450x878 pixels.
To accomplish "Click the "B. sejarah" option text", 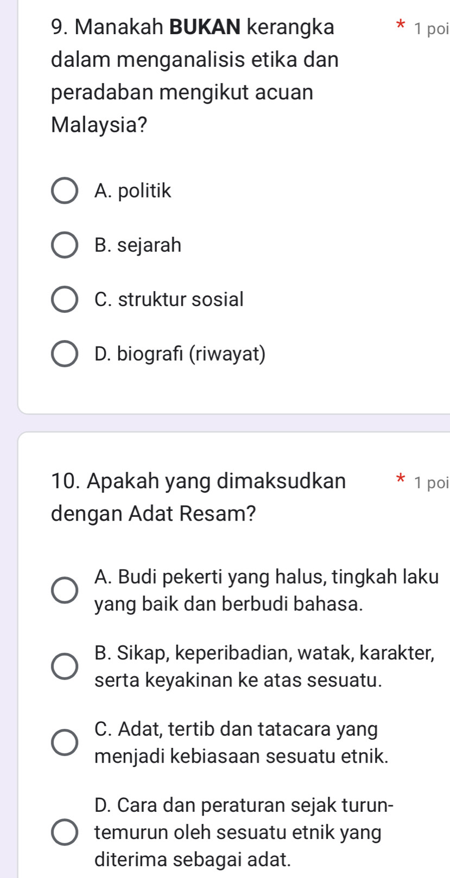I will click(138, 245).
